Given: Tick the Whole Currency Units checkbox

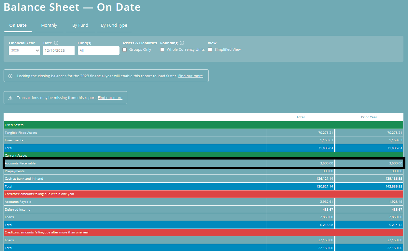Looking at the screenshot, I should click(162, 50).
